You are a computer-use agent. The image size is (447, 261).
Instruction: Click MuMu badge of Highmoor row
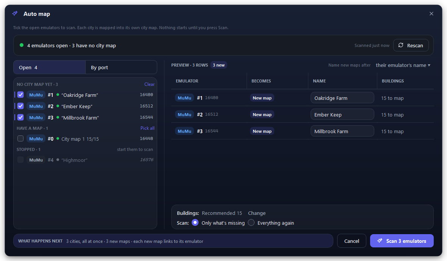coord(36,160)
